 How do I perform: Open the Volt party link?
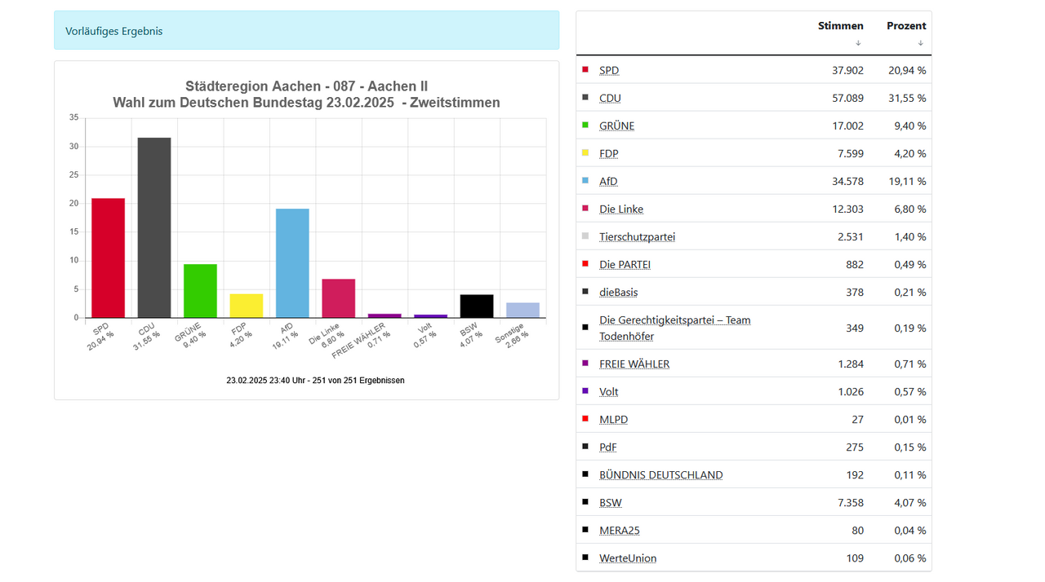click(x=608, y=392)
